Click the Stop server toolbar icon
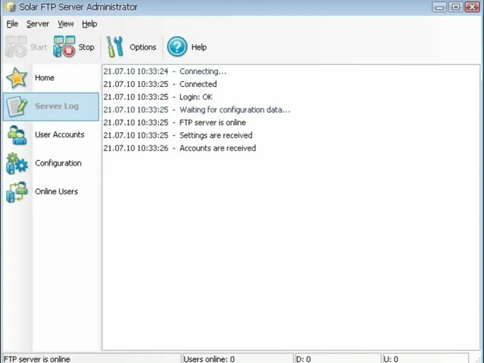Screen dimensions: 484x363 coord(64,47)
